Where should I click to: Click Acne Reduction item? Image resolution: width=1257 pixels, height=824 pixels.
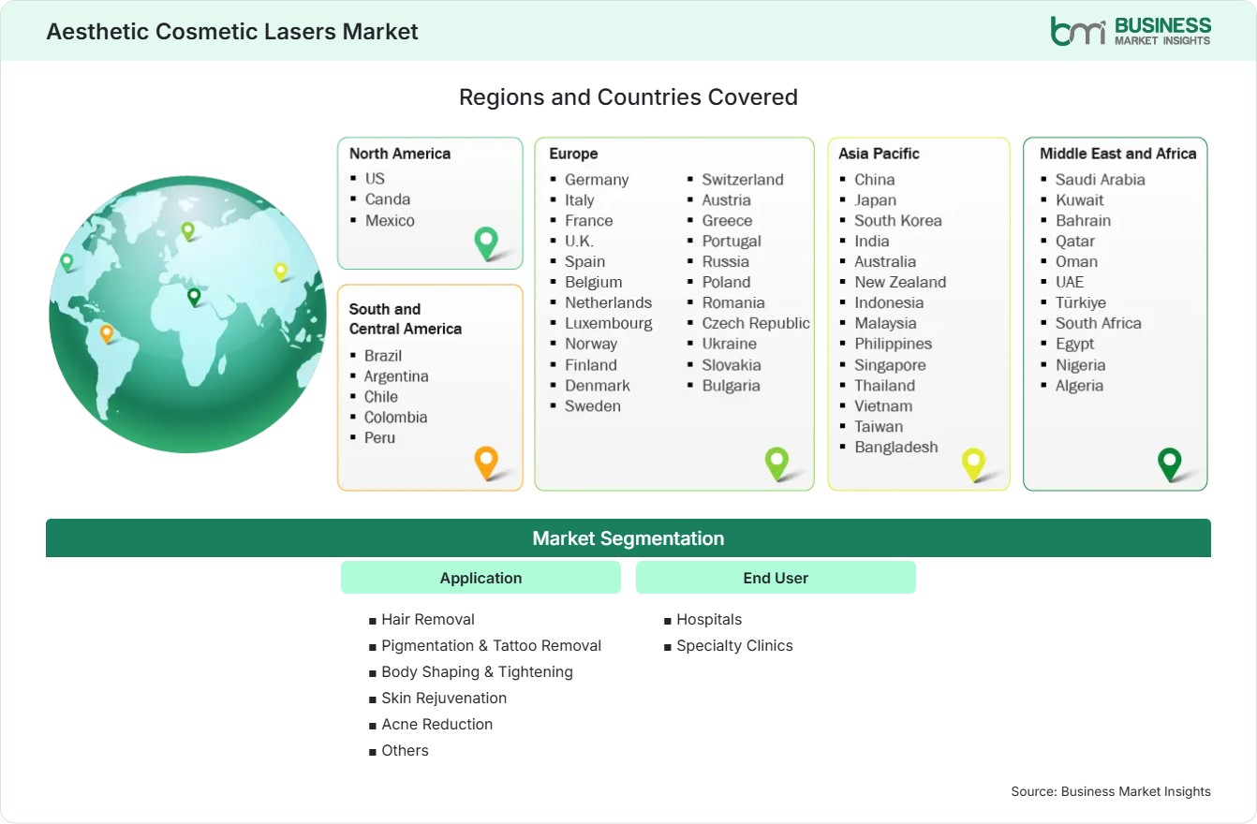click(x=437, y=724)
